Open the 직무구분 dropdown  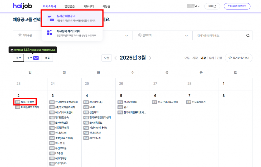pyautogui.click(x=27, y=36)
